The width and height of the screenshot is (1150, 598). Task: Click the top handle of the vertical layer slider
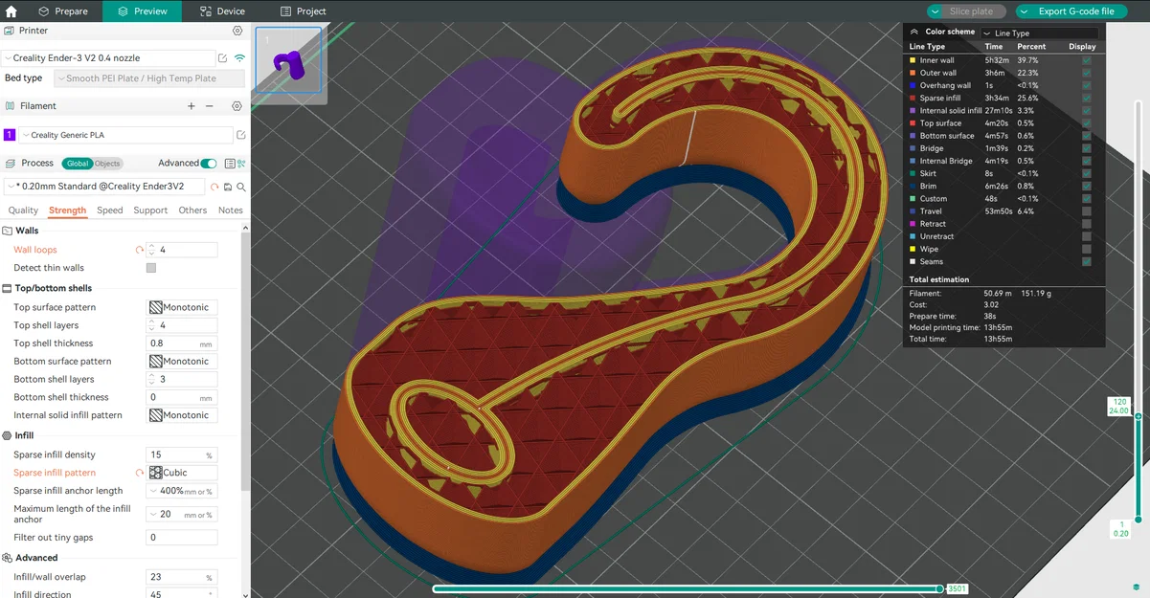[x=1139, y=415]
